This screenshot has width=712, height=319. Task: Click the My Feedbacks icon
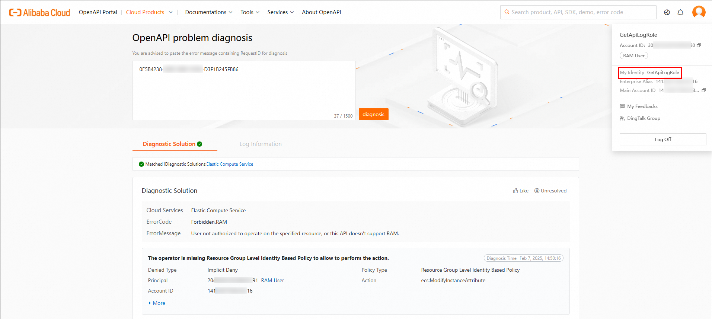click(622, 106)
